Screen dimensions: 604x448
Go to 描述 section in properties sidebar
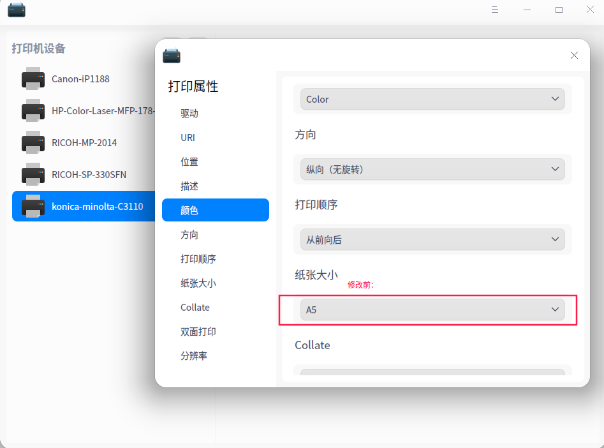(216, 186)
